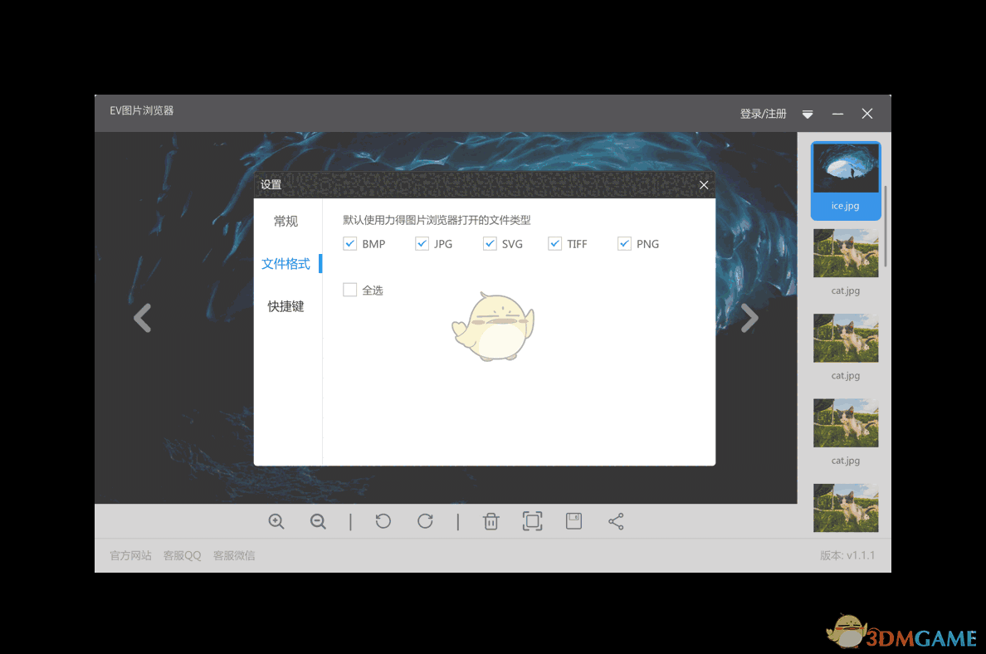Uncheck the BMP file type checkbox
Screen dimensions: 986x654
pos(349,244)
